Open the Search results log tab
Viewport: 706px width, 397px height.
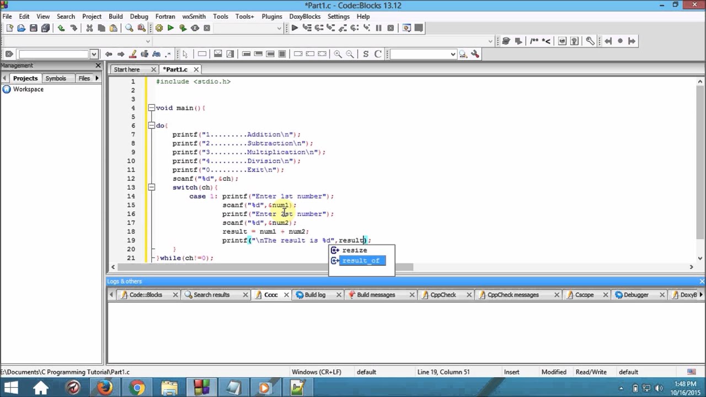point(211,295)
